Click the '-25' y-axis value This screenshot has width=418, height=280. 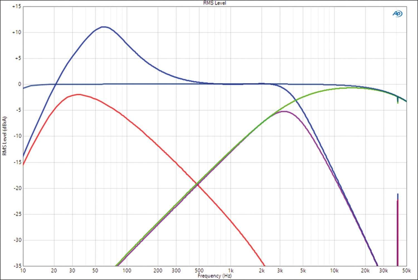tap(17, 214)
